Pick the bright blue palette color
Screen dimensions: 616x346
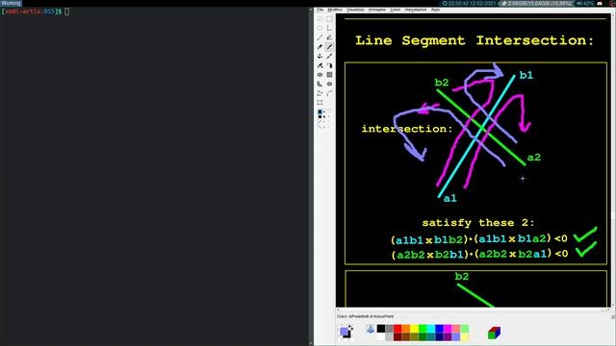click(x=439, y=329)
